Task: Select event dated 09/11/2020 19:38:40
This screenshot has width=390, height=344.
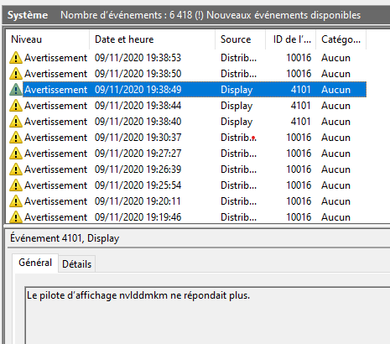Action: (187, 122)
